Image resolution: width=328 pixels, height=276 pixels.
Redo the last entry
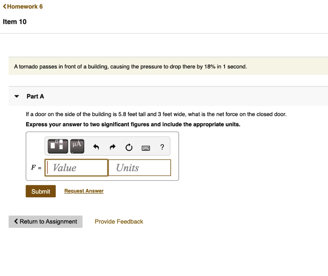click(x=112, y=147)
